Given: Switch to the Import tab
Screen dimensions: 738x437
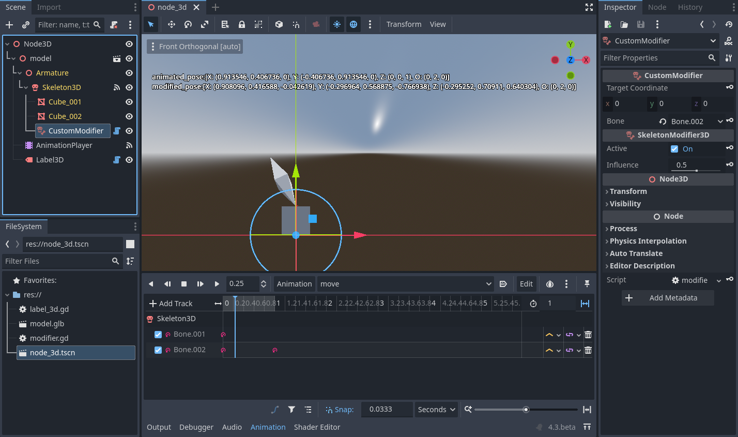Looking at the screenshot, I should pos(49,7).
